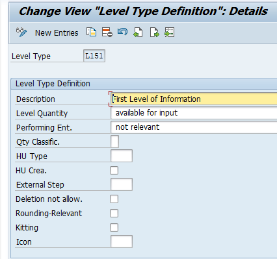Click the Delete entry icon
The width and height of the screenshot is (277, 259).
point(107,32)
